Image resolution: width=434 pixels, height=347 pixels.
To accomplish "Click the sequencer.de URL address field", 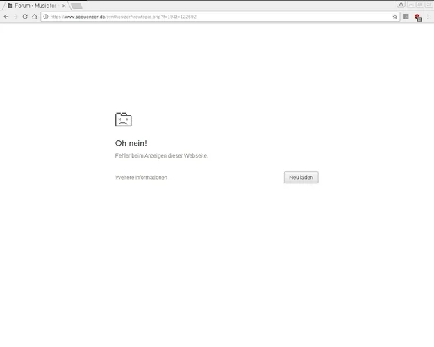I will pos(220,17).
